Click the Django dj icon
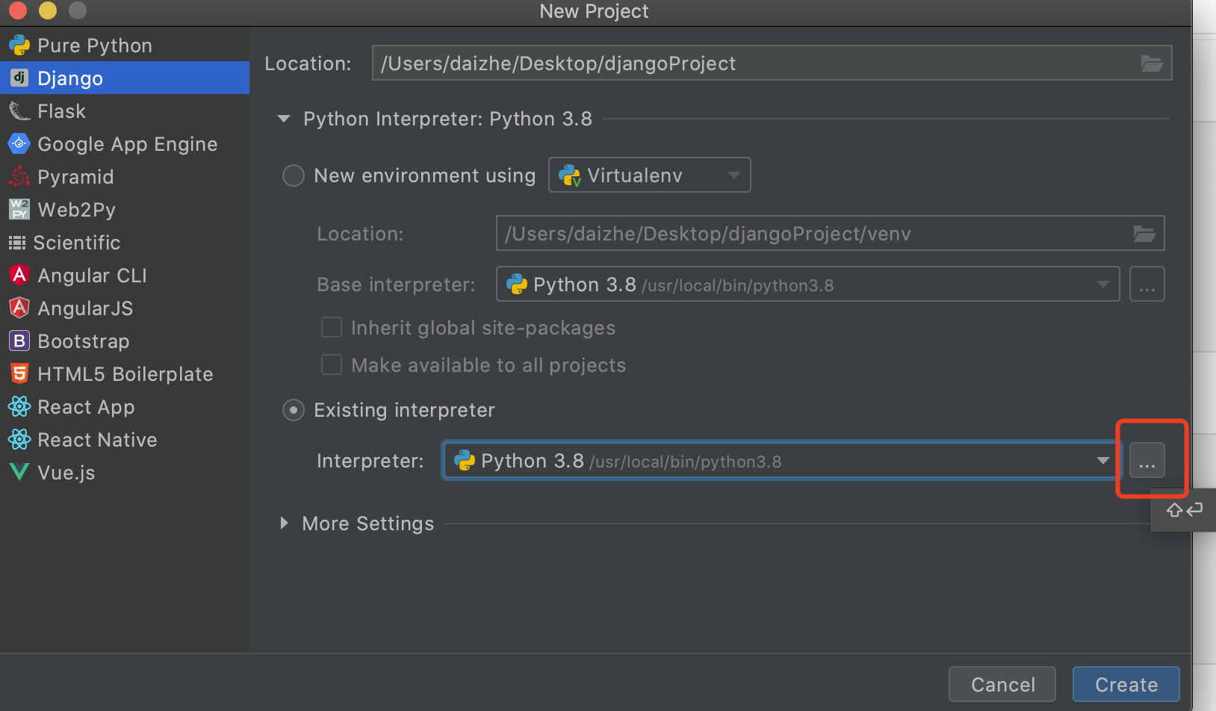The height and width of the screenshot is (711, 1216). click(x=19, y=78)
